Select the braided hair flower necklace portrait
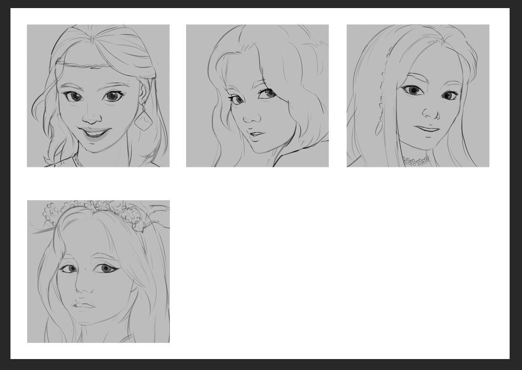This screenshot has height=370, width=522. coord(418,96)
